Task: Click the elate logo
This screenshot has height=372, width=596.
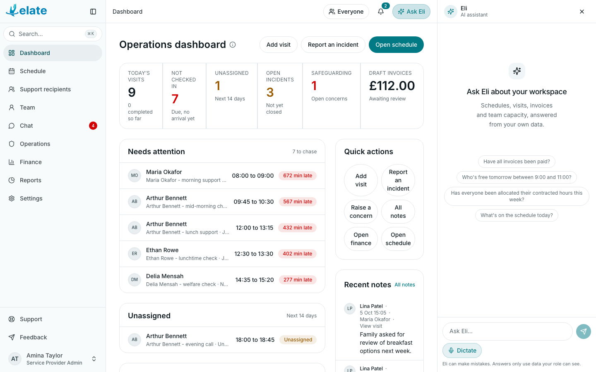Action: click(x=26, y=10)
